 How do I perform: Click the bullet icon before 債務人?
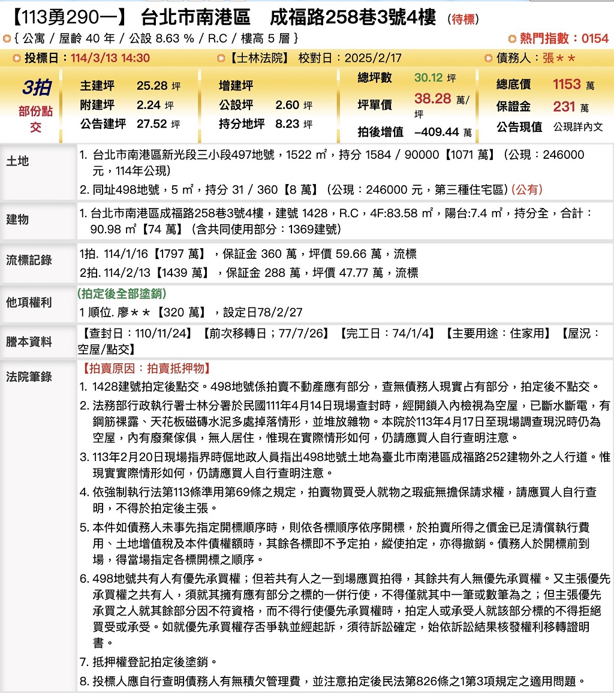click(x=488, y=58)
